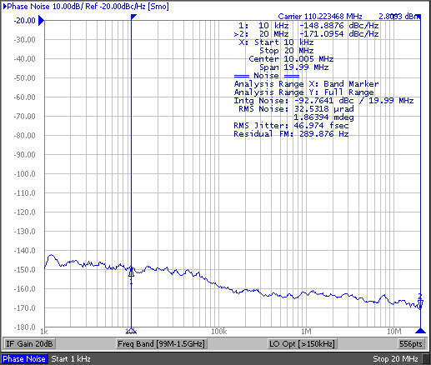The height and width of the screenshot is (365, 431).
Task: Click Stop 20 MHz in the status bar
Action: 395,359
